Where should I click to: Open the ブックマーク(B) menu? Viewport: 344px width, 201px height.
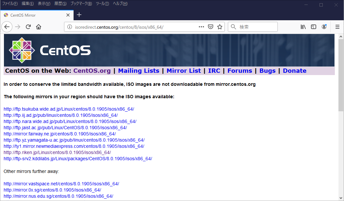(81, 4)
